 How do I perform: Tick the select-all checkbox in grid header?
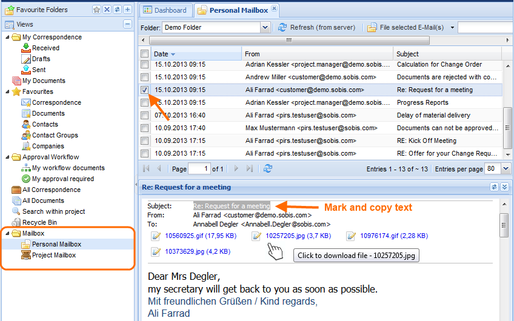144,54
